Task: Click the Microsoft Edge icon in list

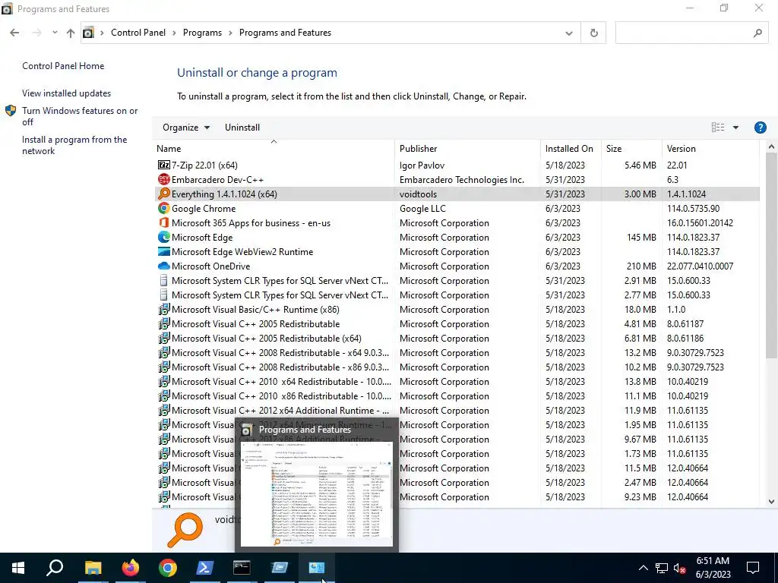Action: (164, 237)
